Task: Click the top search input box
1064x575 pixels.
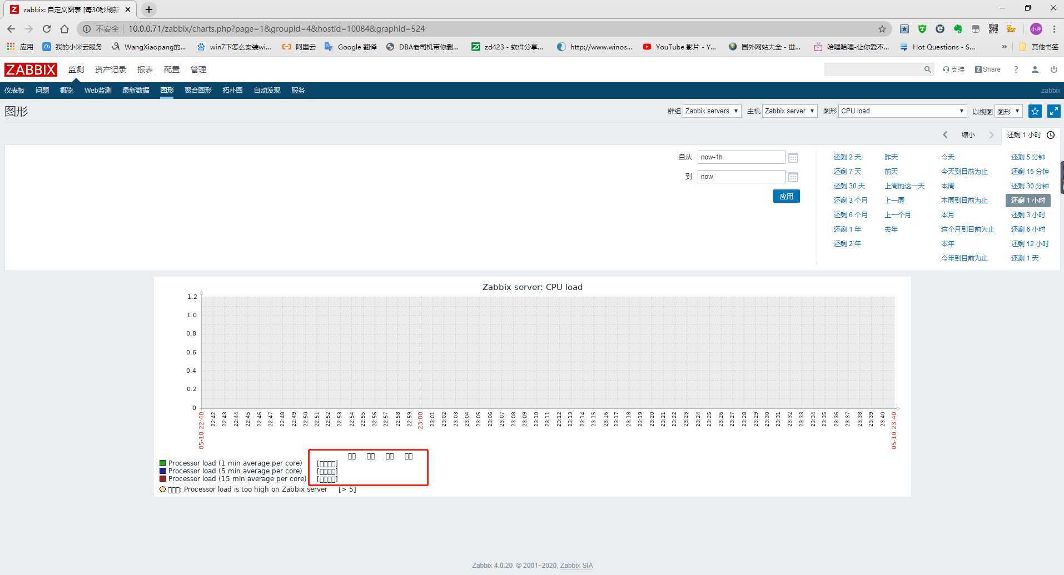Action: coord(873,69)
